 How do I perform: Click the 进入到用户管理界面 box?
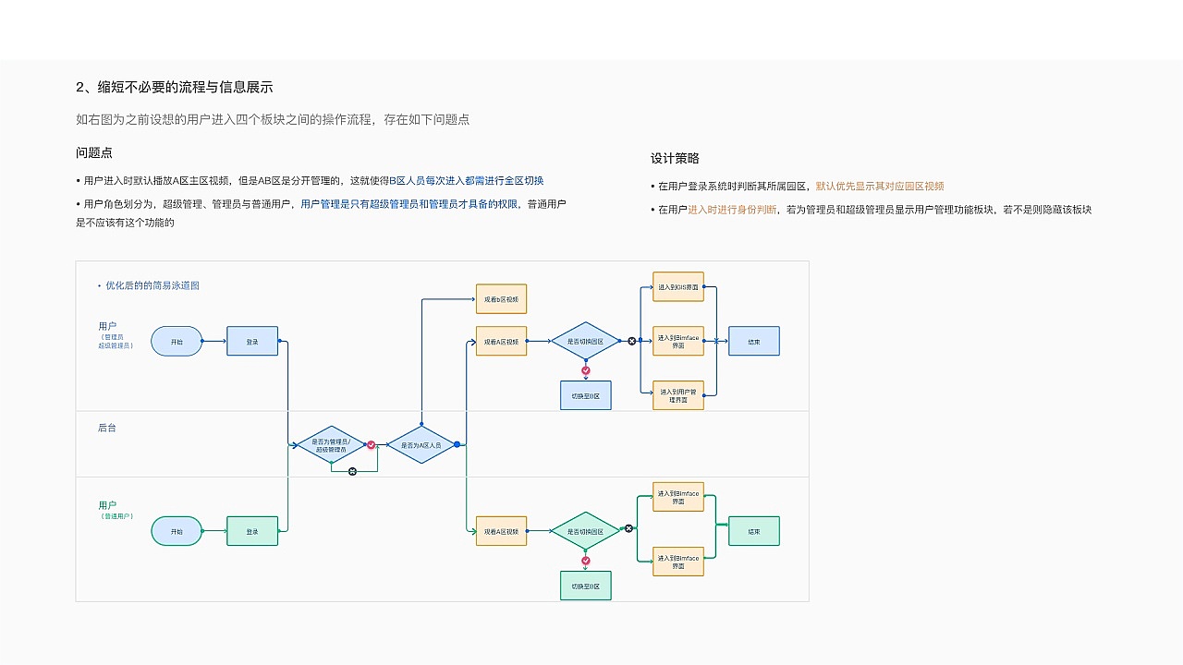(x=677, y=394)
